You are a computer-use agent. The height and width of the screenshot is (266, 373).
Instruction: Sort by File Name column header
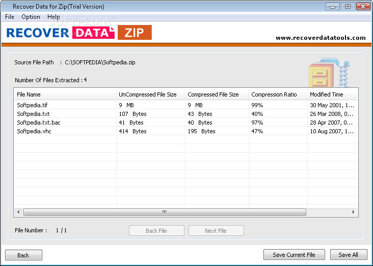[65, 94]
